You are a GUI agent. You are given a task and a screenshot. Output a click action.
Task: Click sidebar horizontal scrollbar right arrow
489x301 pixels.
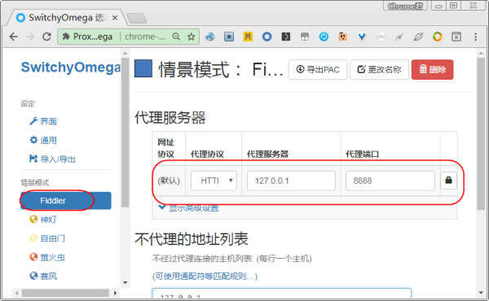(115, 293)
